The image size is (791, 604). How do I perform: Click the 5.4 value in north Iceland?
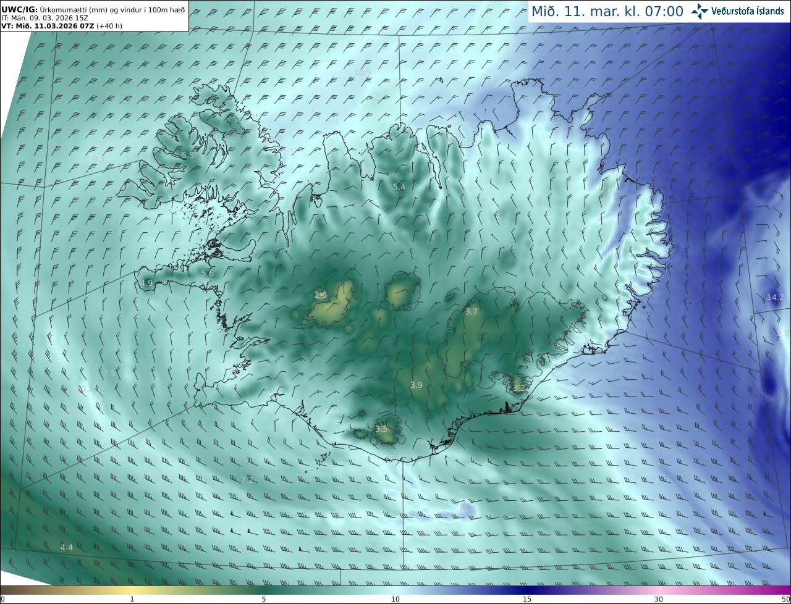[x=399, y=187]
